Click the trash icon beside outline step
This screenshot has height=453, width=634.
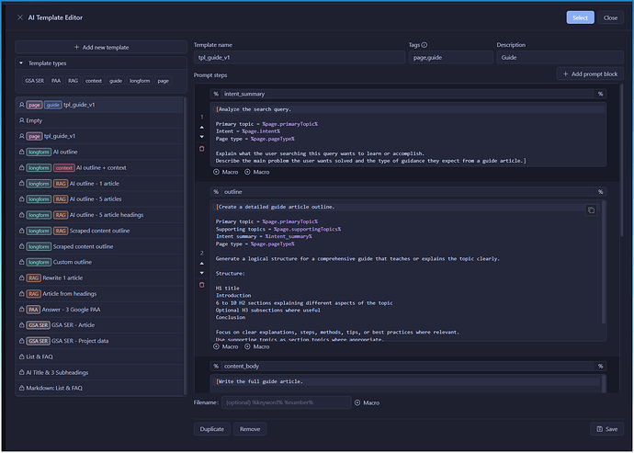tap(202, 285)
